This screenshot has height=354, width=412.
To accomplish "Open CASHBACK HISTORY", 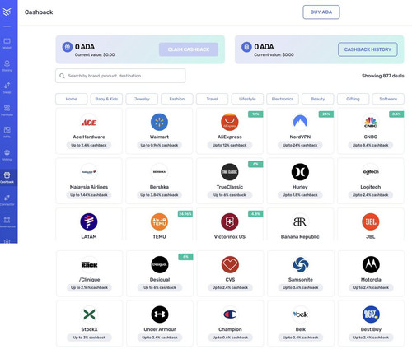I will pos(368,49).
